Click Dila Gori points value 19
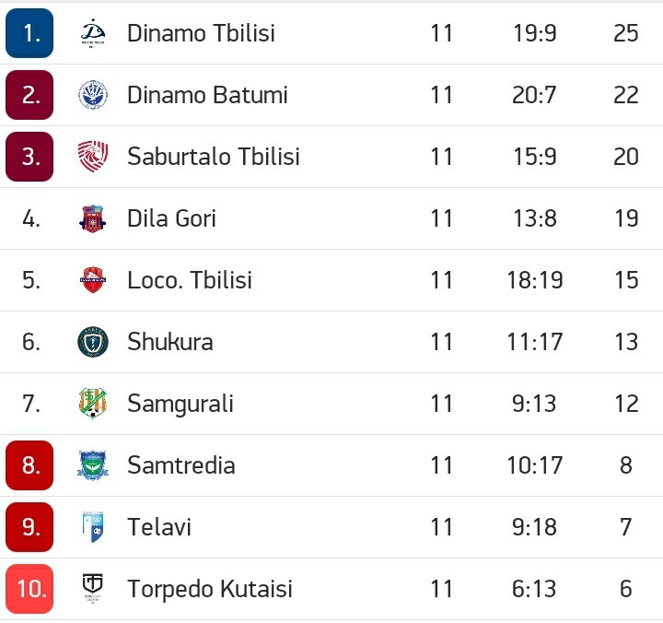Image resolution: width=663 pixels, height=623 pixels. pyautogui.click(x=626, y=218)
